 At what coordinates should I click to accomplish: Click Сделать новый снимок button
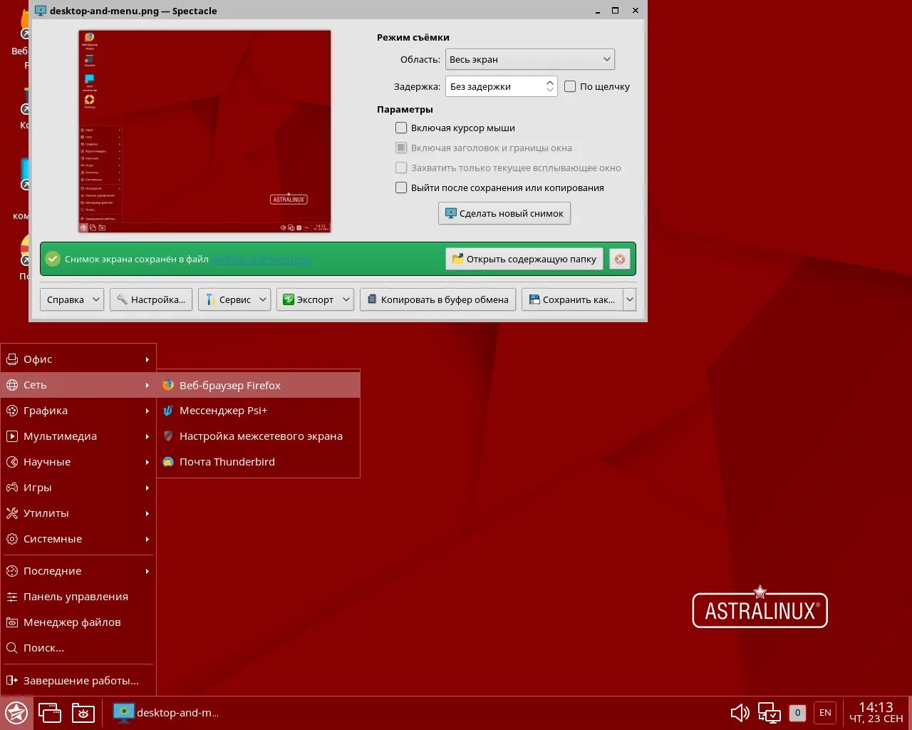504,213
